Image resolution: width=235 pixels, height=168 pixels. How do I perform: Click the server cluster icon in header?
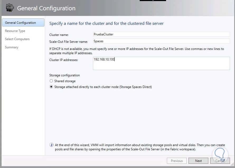coord(10,8)
